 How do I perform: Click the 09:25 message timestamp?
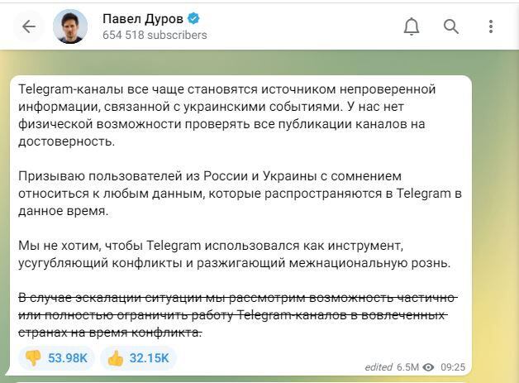(452, 366)
